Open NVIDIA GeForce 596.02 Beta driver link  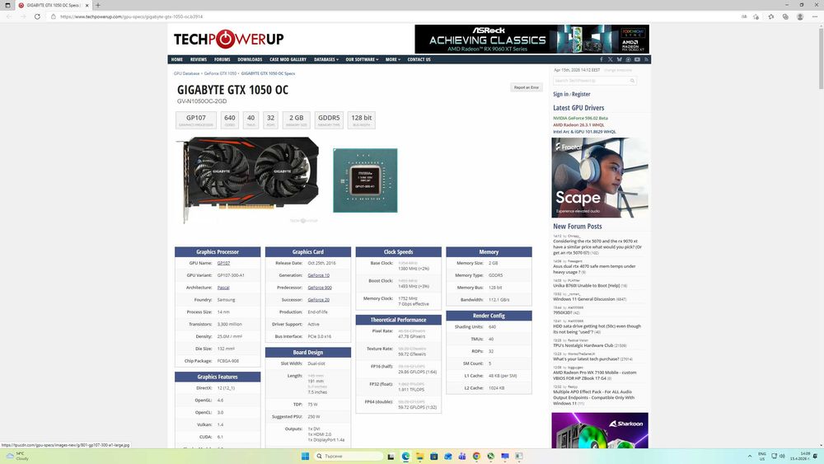(x=580, y=118)
